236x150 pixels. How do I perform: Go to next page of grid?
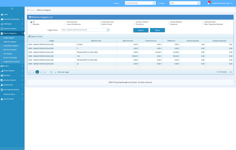pos(41,72)
